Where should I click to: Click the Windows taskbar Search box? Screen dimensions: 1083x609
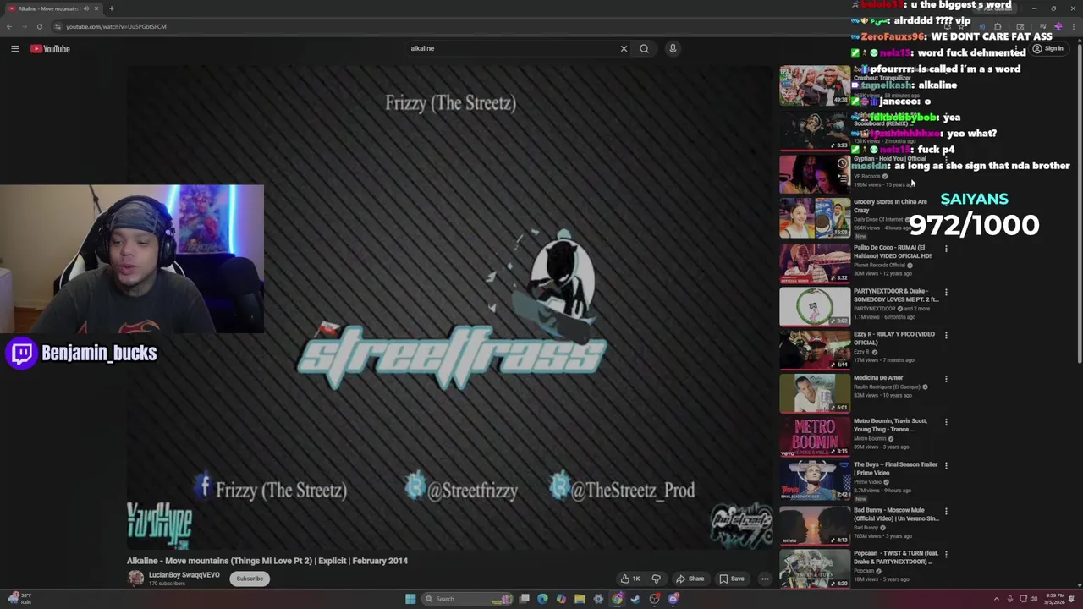tap(468, 599)
